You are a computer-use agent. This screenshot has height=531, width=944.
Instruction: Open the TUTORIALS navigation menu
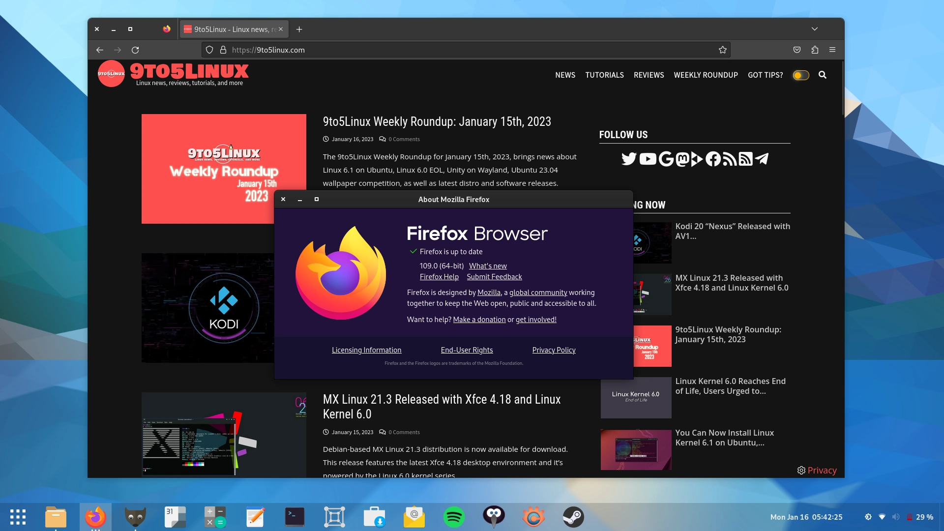coord(604,75)
